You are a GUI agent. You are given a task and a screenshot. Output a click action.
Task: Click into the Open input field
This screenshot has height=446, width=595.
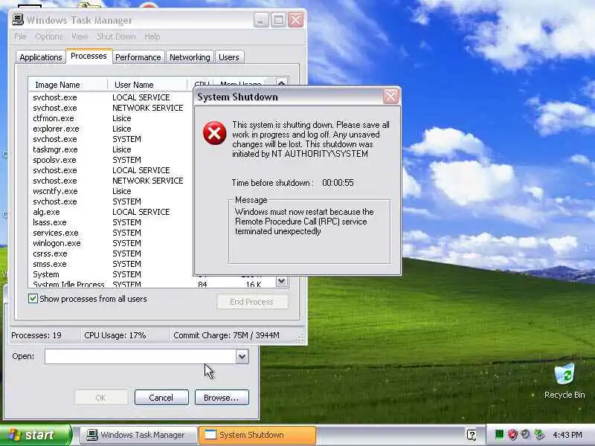pyautogui.click(x=141, y=357)
